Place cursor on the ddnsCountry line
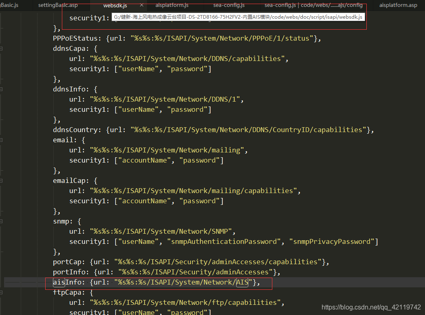Viewport: 425px width, 315px height. 213,130
